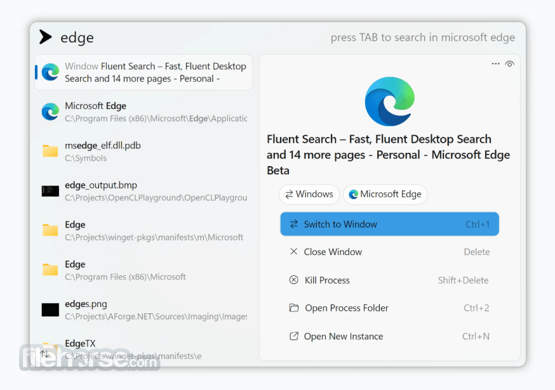Screen dimensions: 555x390
Task: Click the up-down sort arrows icon
Action: point(44,354)
